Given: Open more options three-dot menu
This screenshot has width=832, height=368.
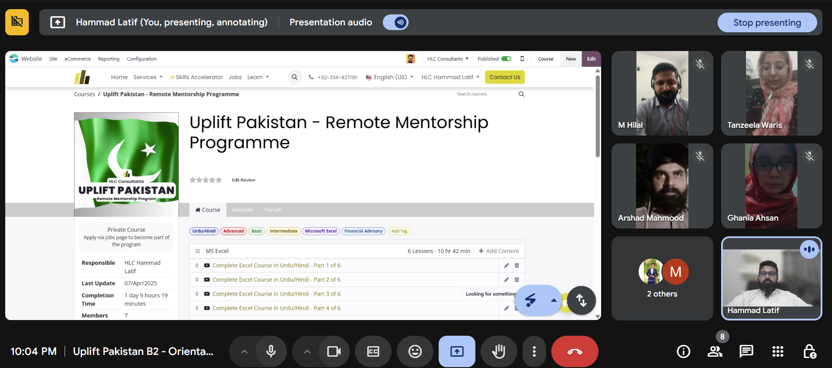Looking at the screenshot, I should pyautogui.click(x=534, y=351).
